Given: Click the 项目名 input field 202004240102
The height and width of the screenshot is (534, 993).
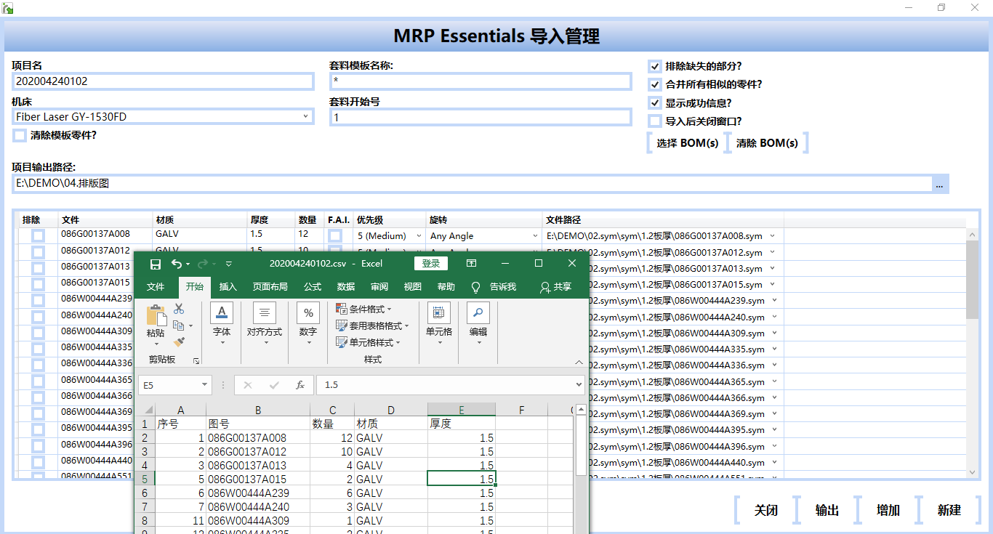Looking at the screenshot, I should [x=163, y=81].
